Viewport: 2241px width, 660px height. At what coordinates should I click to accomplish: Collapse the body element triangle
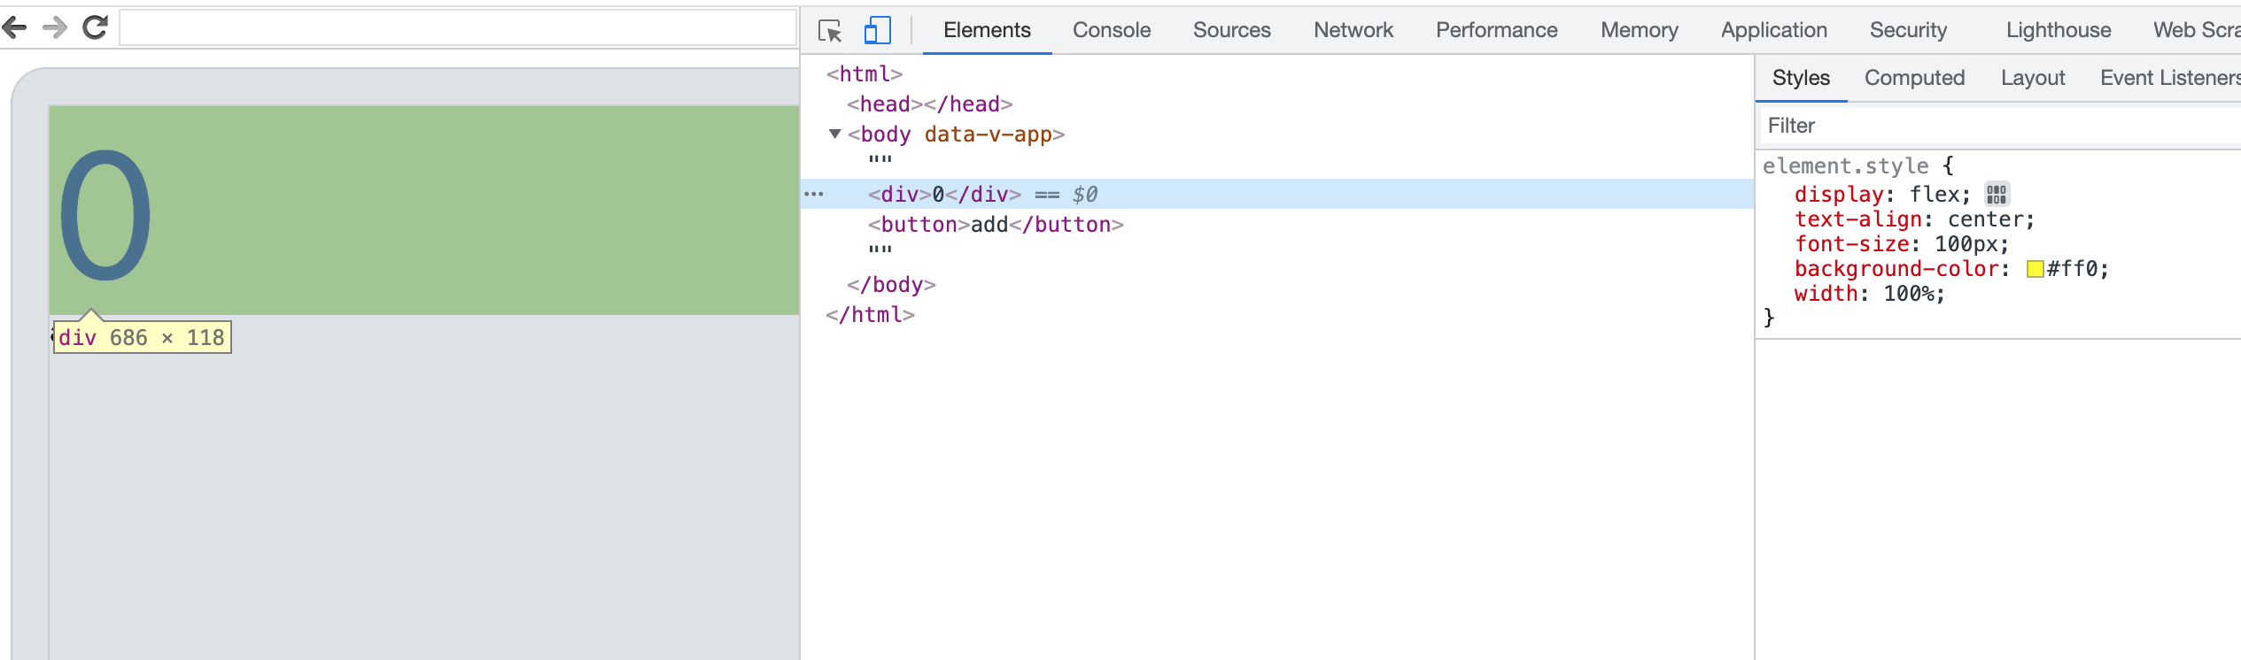tap(834, 134)
